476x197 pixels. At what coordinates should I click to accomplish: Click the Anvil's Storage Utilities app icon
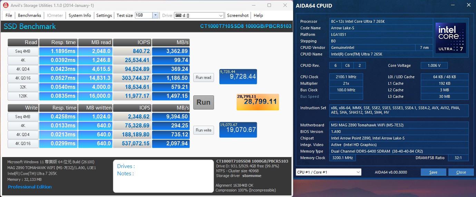(x=6, y=6)
